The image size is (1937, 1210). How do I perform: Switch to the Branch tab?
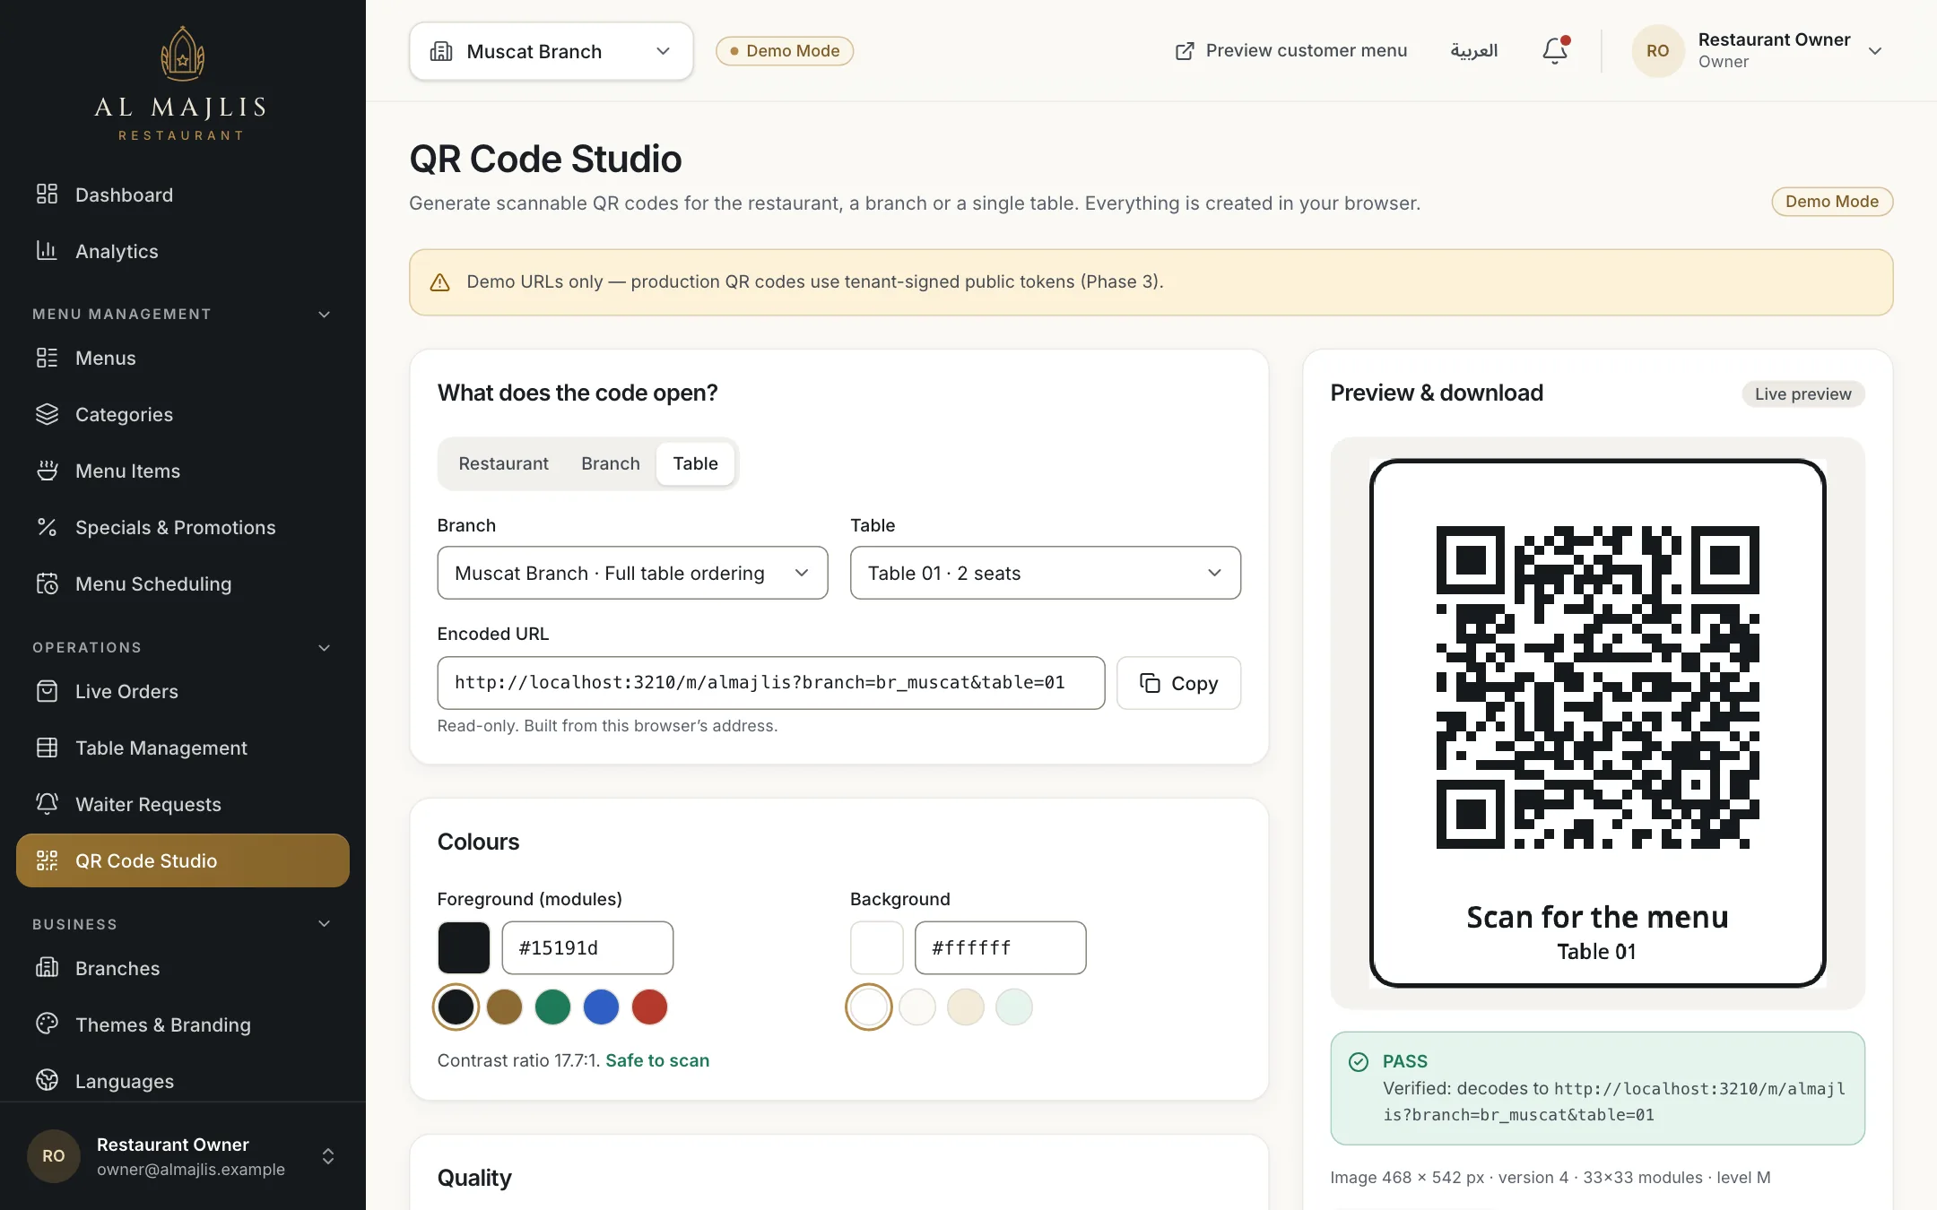pyautogui.click(x=611, y=463)
